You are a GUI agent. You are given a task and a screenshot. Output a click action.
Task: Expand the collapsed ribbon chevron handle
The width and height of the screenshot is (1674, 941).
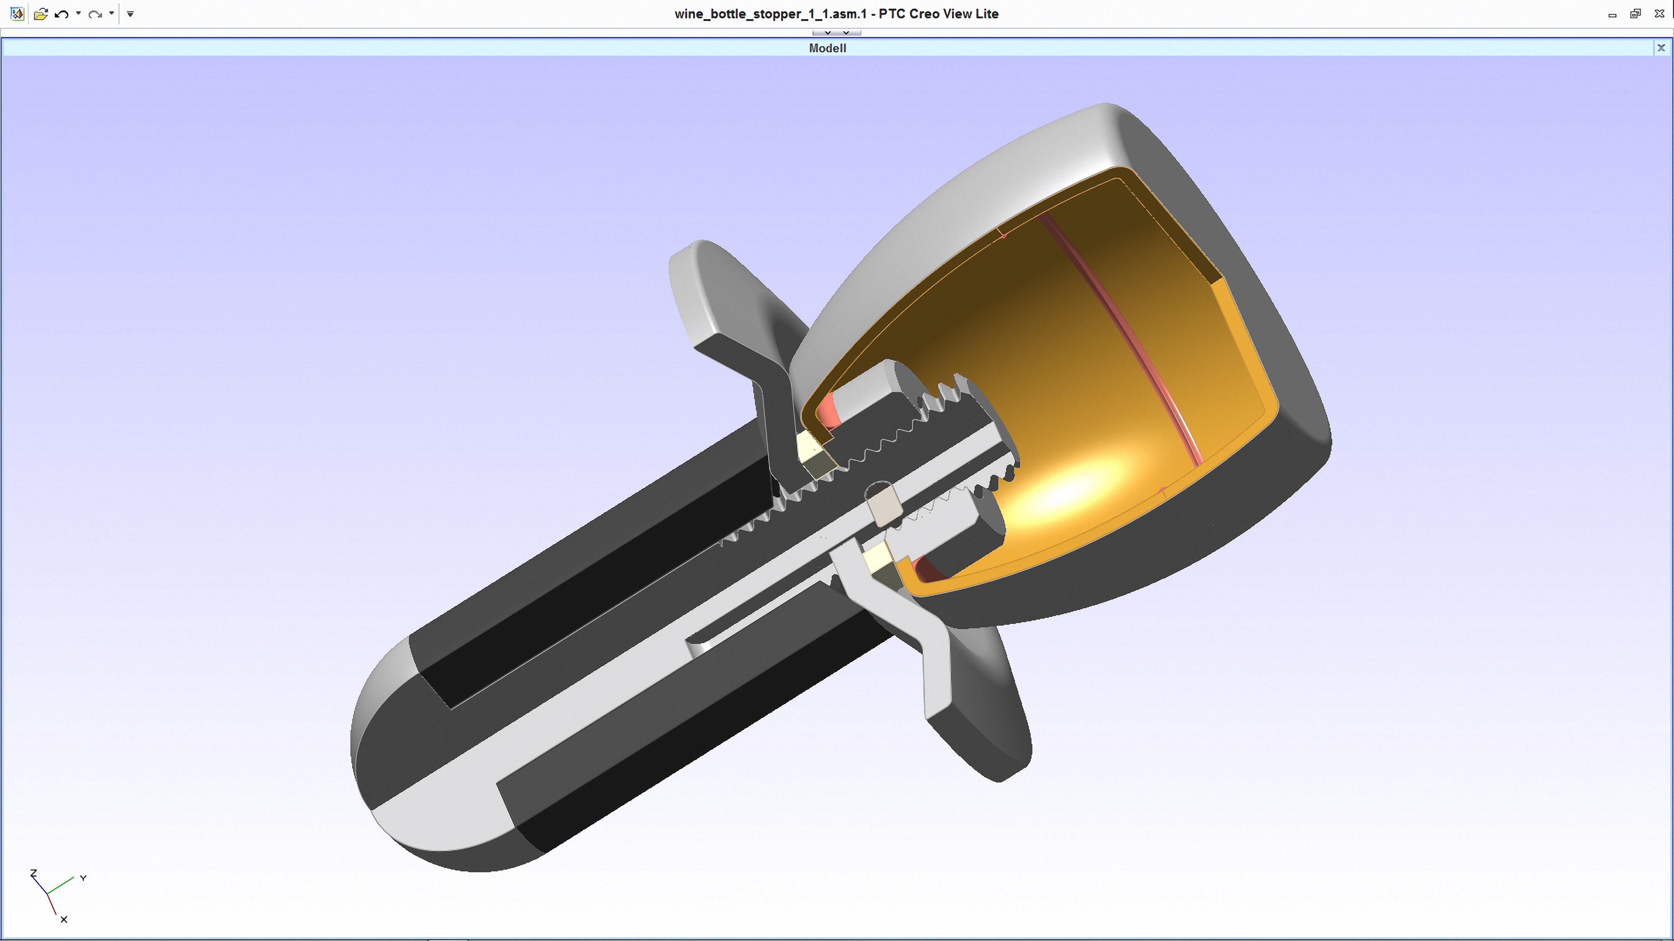coord(836,32)
